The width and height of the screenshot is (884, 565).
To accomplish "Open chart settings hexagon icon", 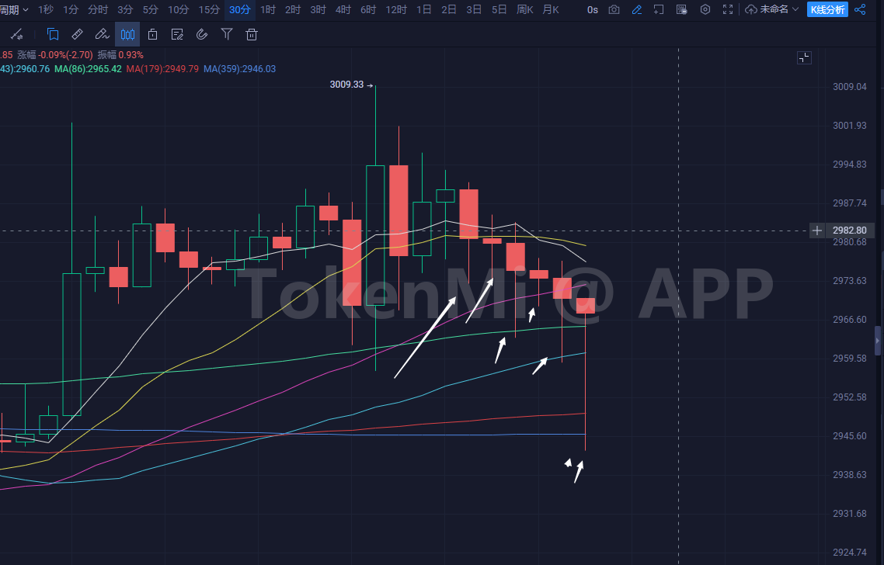I will coord(705,9).
